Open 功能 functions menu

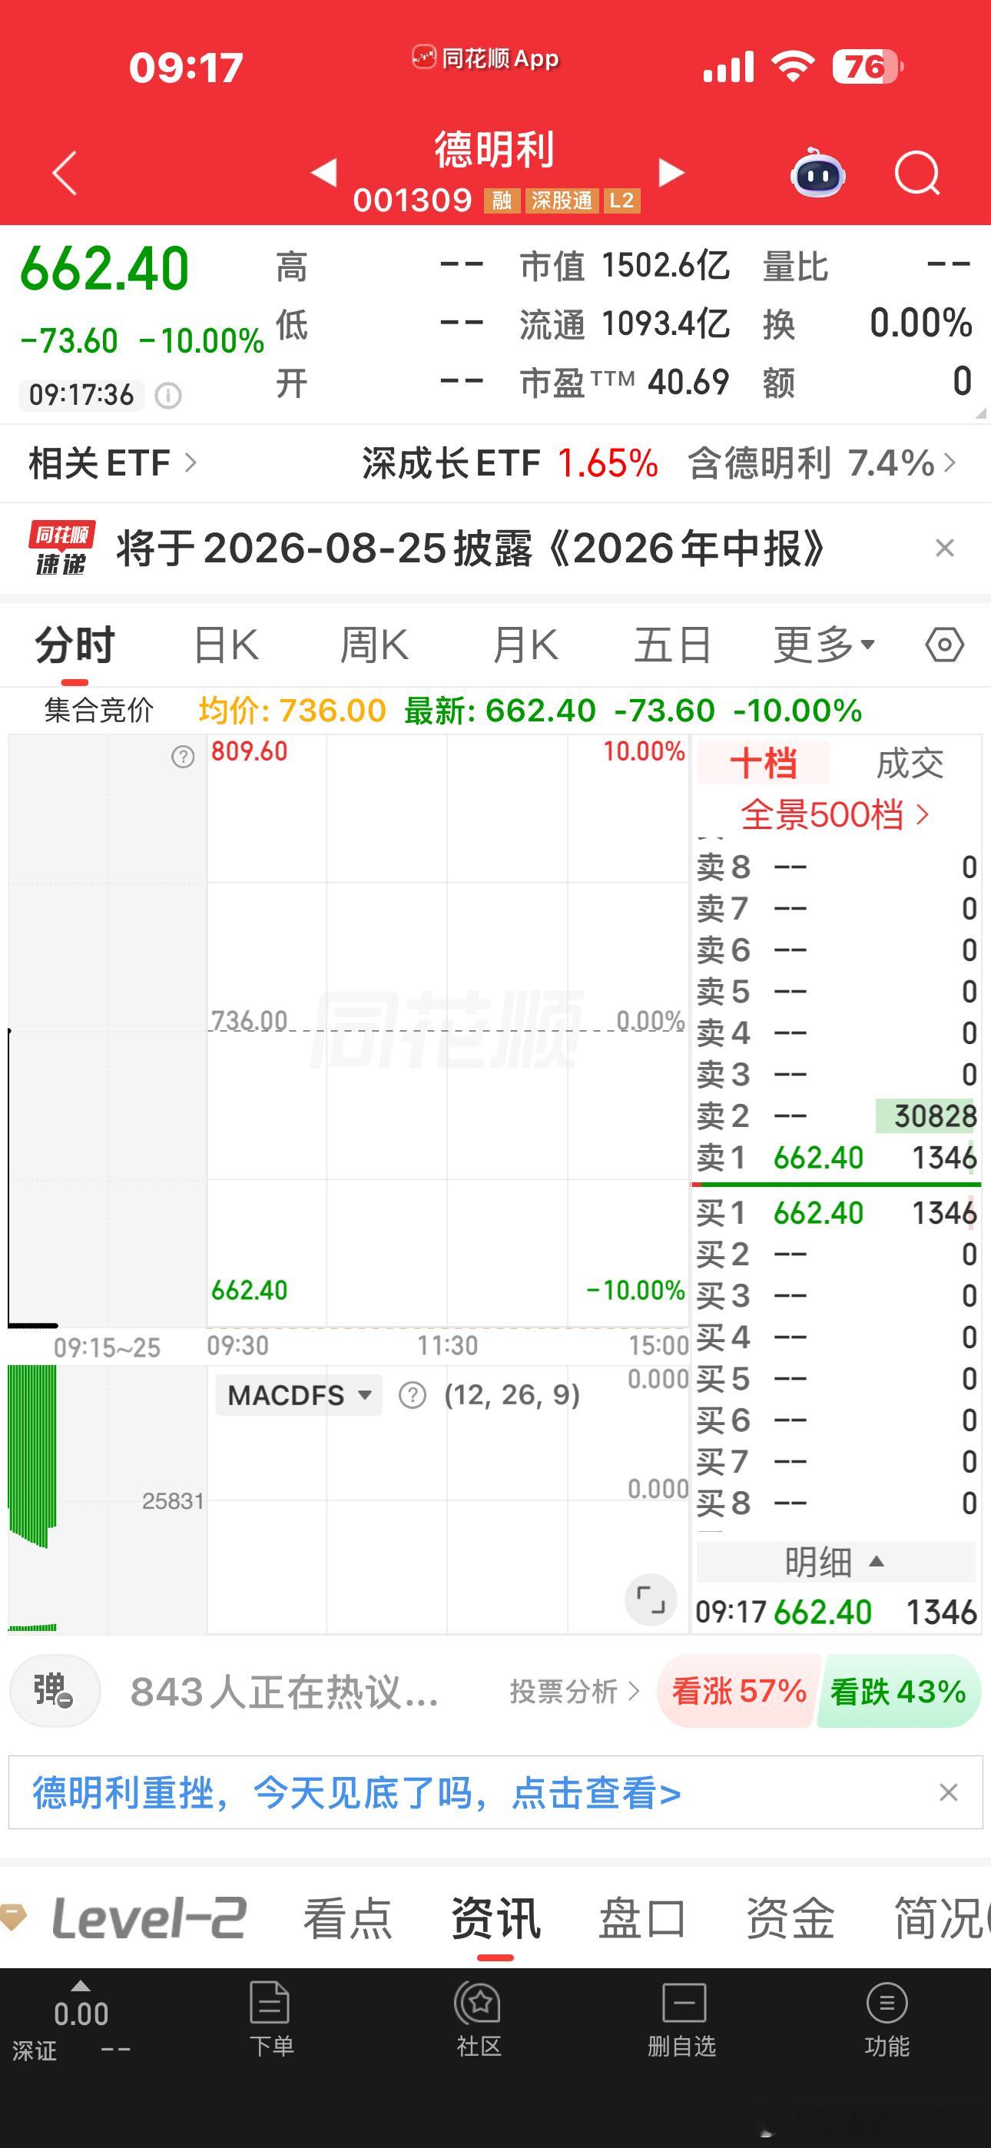(x=887, y=2020)
